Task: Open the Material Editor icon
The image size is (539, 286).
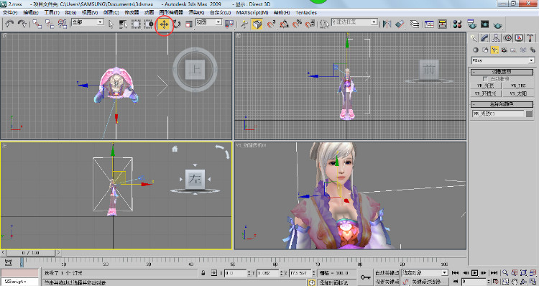Action: tap(457, 24)
